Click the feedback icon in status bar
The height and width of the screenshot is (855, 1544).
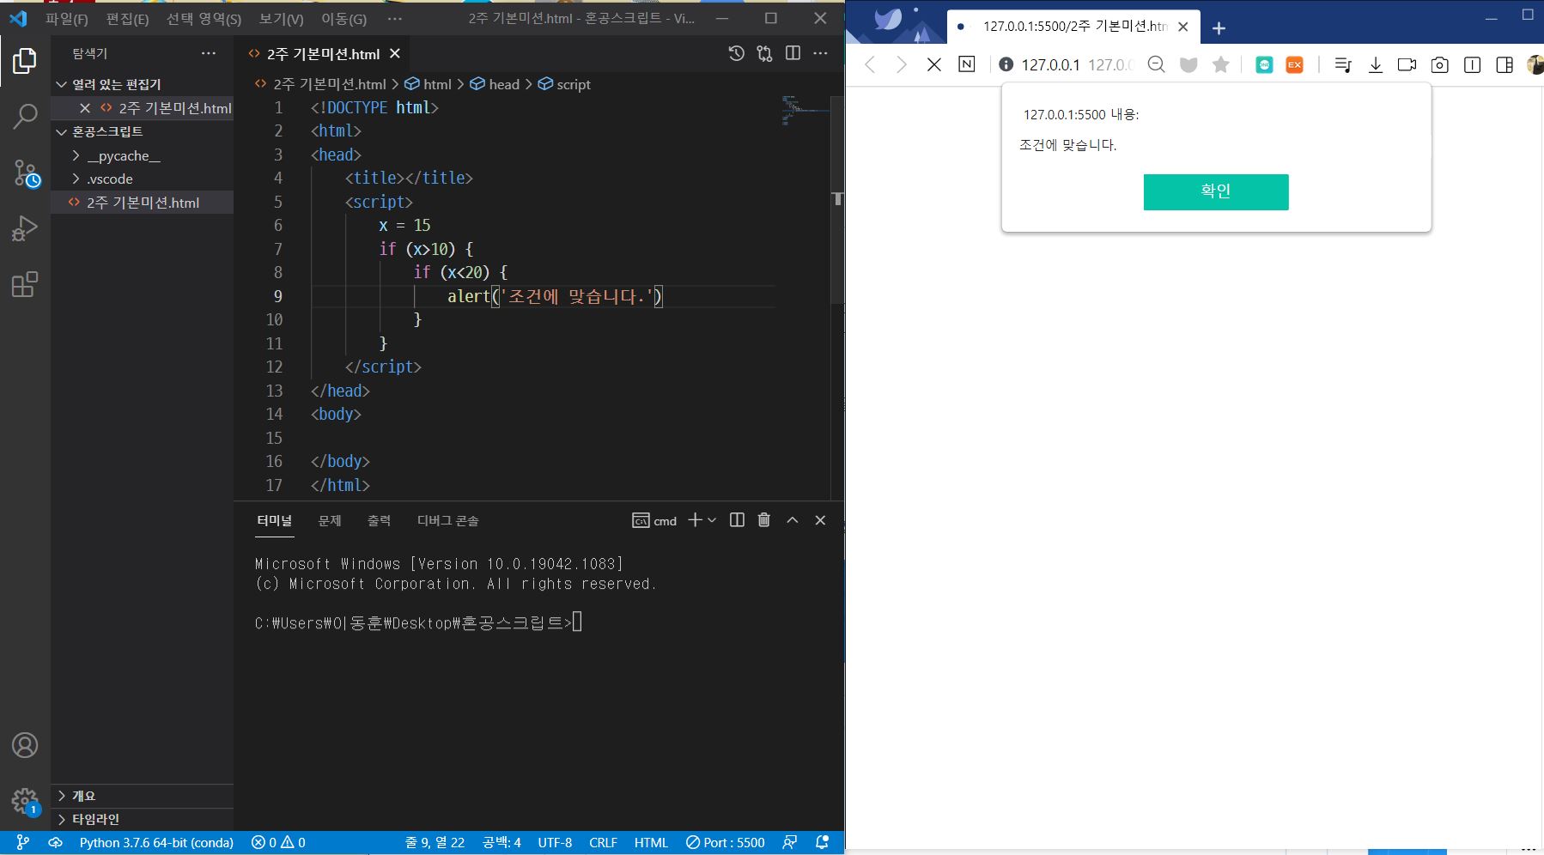pyautogui.click(x=790, y=843)
